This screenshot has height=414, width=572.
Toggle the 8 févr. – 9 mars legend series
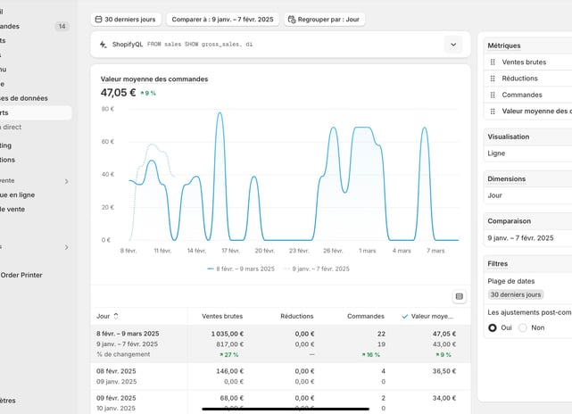241,269
